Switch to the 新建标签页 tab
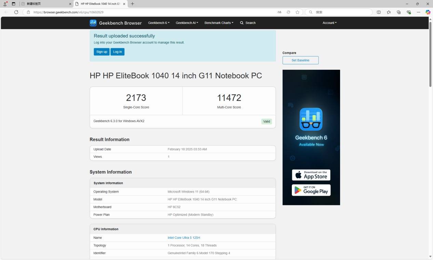Image resolution: width=433 pixels, height=260 pixels. [x=46, y=4]
